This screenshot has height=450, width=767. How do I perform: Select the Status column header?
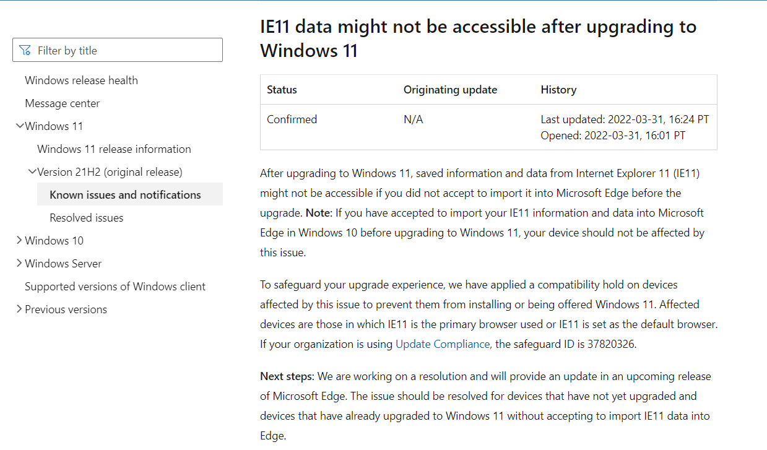point(282,89)
